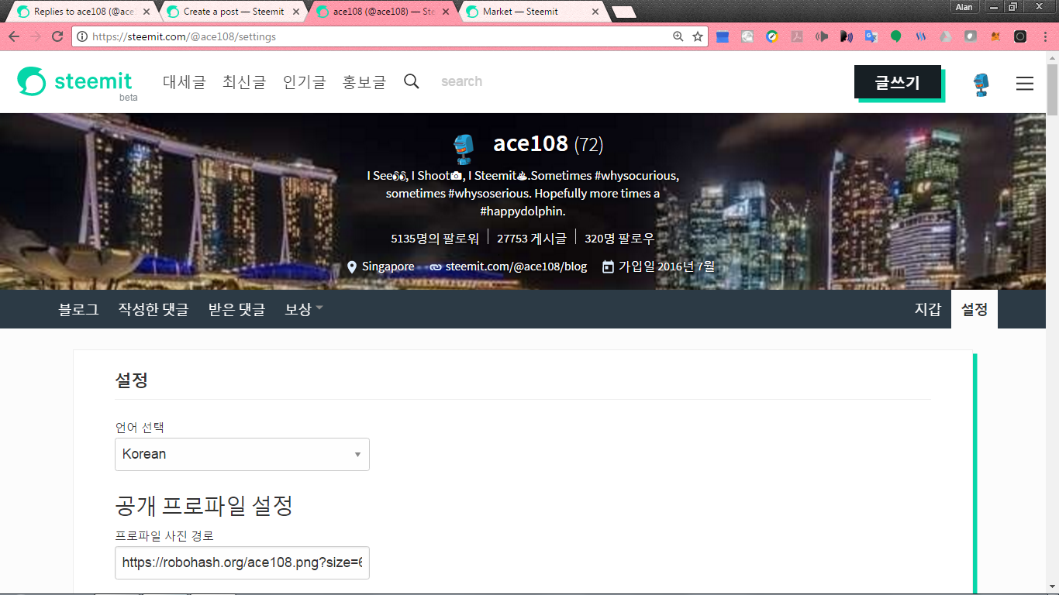Image resolution: width=1059 pixels, height=595 pixels.
Task: Click the 프로파일 사진 경로 label
Action: click(164, 536)
